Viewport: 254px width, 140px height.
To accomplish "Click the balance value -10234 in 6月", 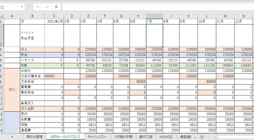I will click(138, 60).
